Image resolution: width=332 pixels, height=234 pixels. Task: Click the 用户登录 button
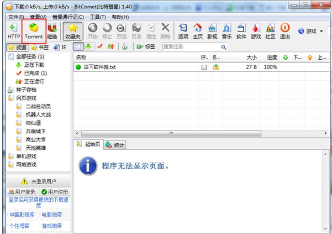pyautogui.click(x=22, y=192)
